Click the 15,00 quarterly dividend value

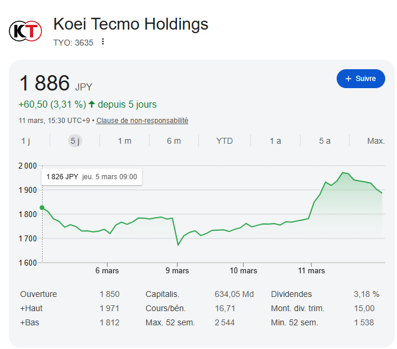364,308
